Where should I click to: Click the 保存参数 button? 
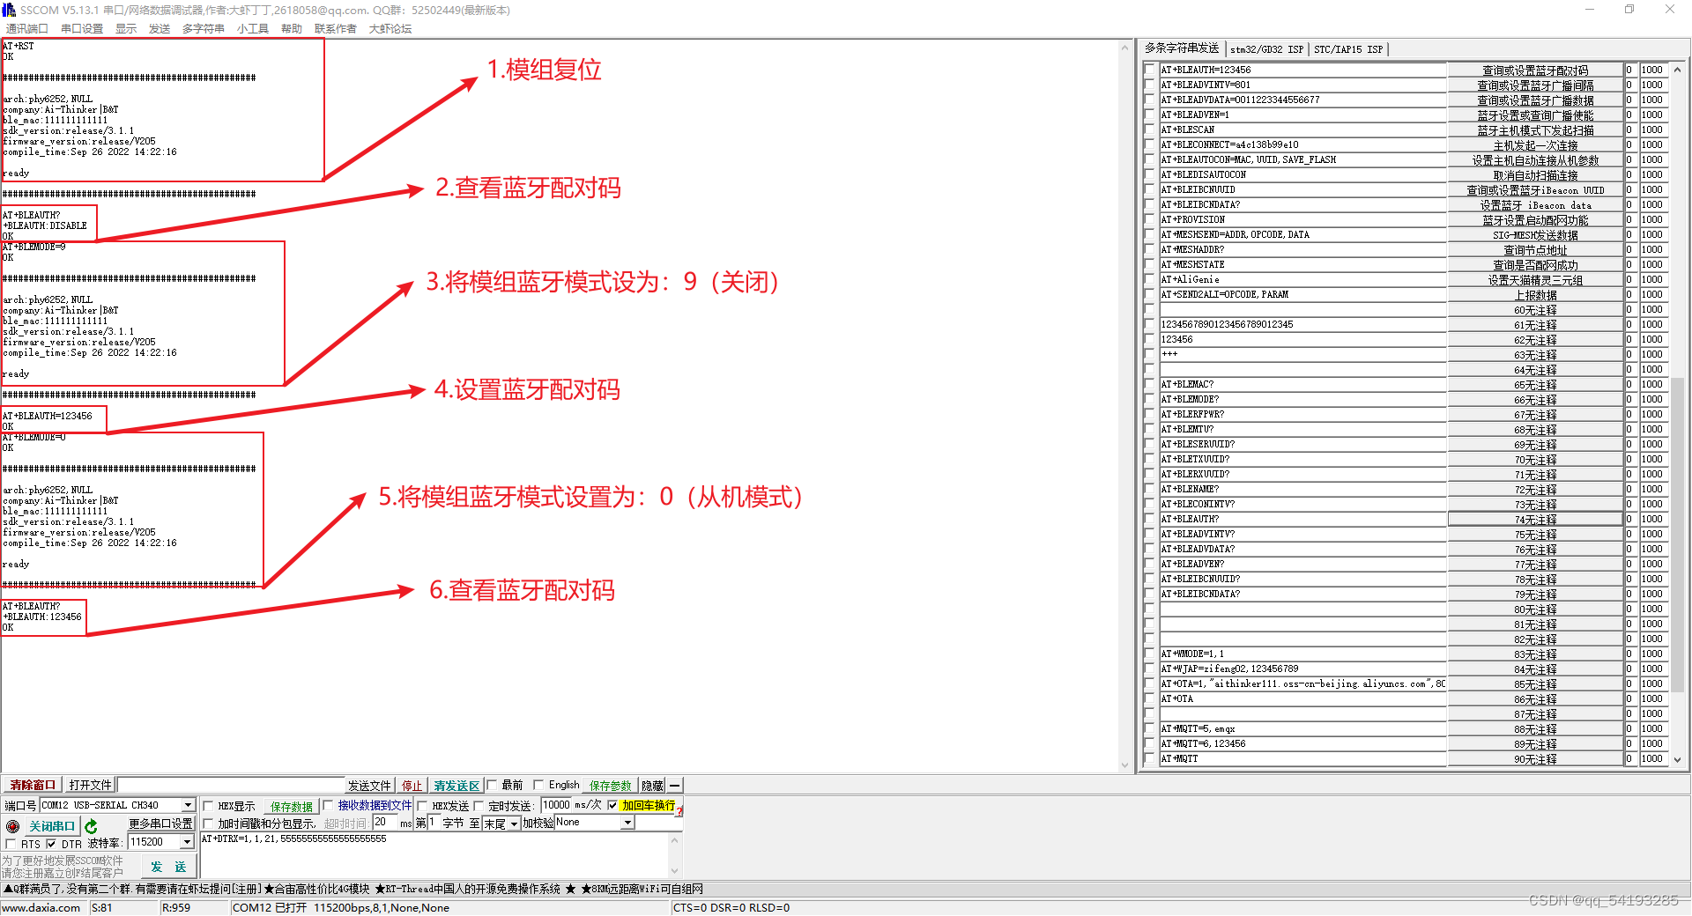pyautogui.click(x=611, y=786)
